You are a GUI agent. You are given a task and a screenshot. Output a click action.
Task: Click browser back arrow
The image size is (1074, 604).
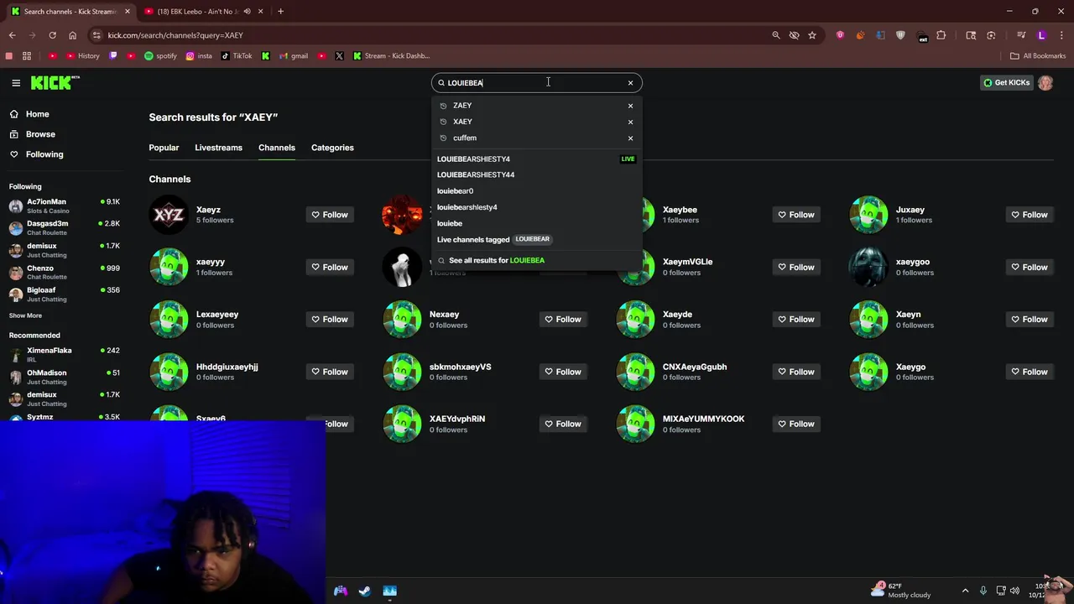point(12,35)
